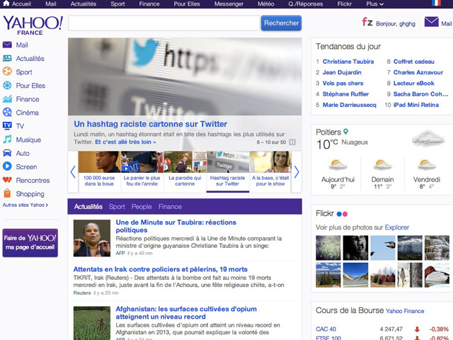Select carousel thumbnail A la base, c'était pour le show
This screenshot has width=453, height=340.
point(270,171)
